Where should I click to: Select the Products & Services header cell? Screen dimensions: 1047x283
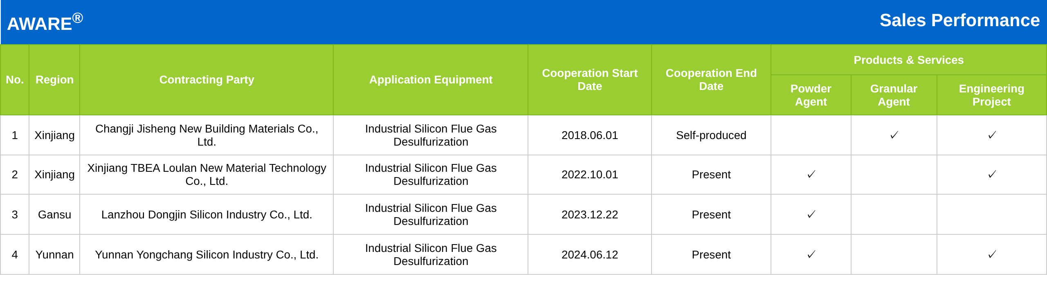coord(909,60)
